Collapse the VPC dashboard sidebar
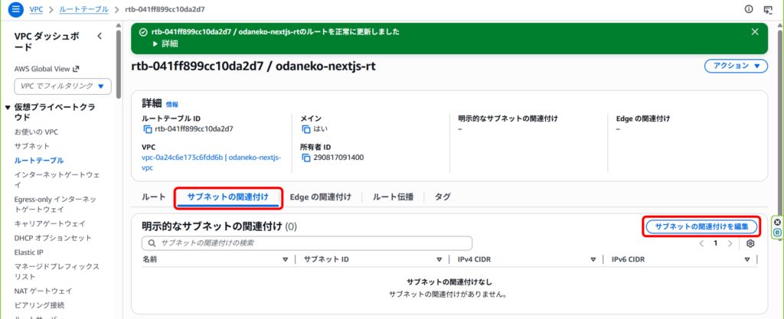This screenshot has width=784, height=319. tap(100, 37)
